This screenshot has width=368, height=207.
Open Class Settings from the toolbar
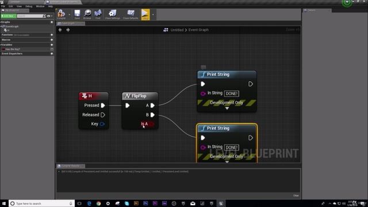click(113, 14)
